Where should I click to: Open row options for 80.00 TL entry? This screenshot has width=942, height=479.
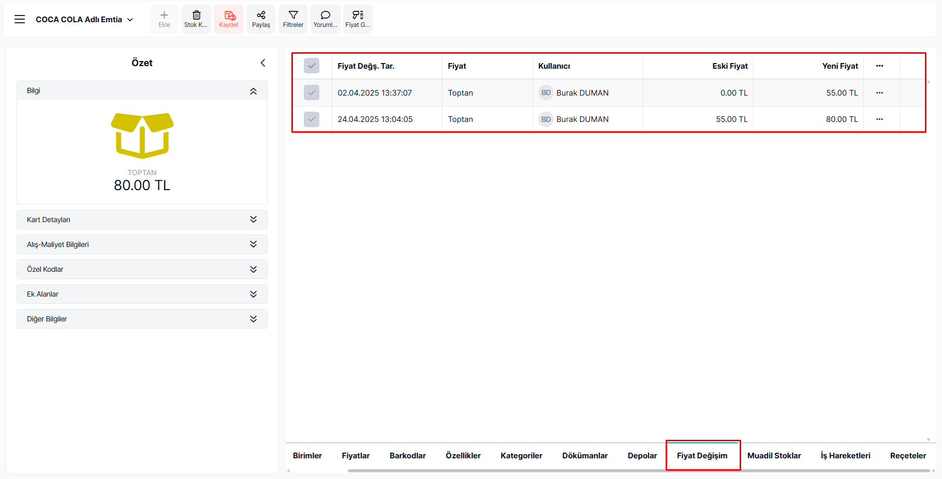pyautogui.click(x=879, y=119)
